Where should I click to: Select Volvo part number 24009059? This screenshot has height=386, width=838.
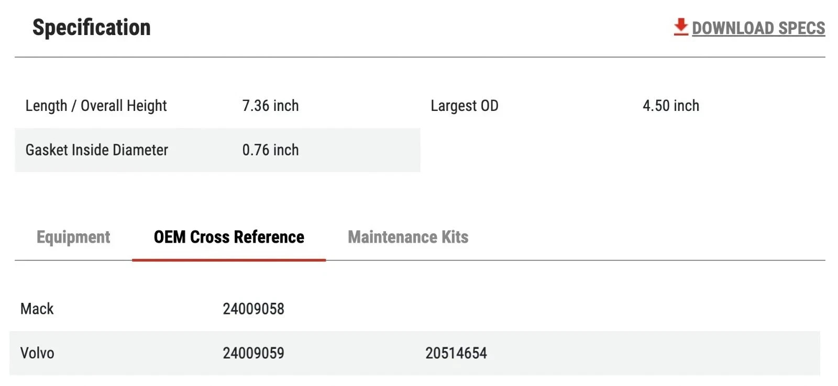pos(253,353)
